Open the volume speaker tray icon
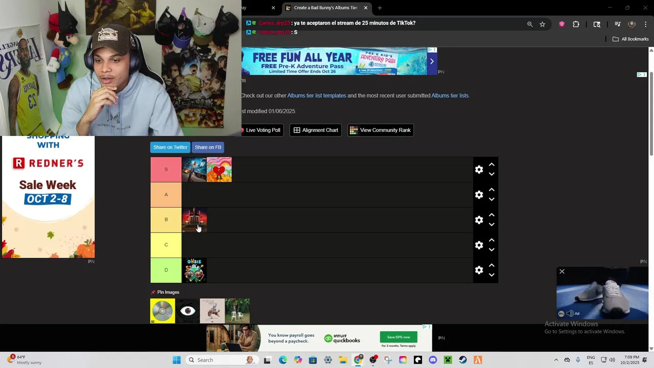Image resolution: width=654 pixels, height=368 pixels. coord(612,360)
